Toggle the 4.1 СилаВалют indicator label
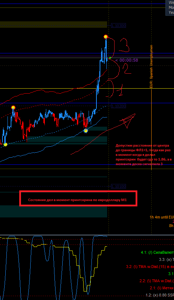Screen dimensions: 174x300 (x=157, y=253)
